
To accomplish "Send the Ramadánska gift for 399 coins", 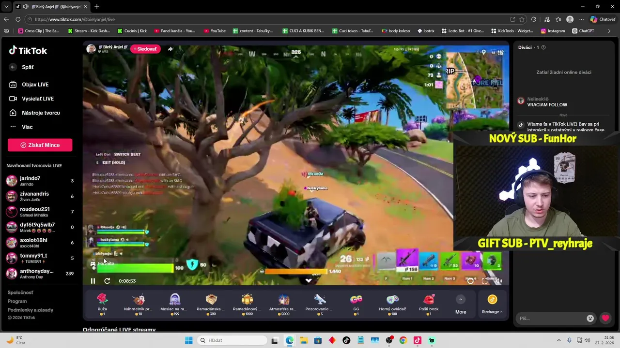I will tap(211, 304).
